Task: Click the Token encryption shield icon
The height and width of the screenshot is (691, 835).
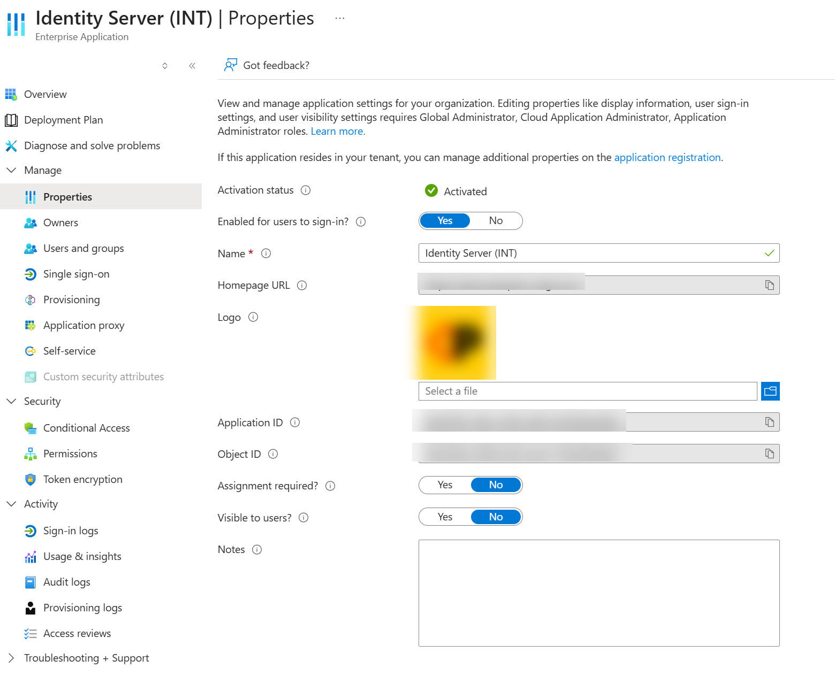Action: (31, 480)
